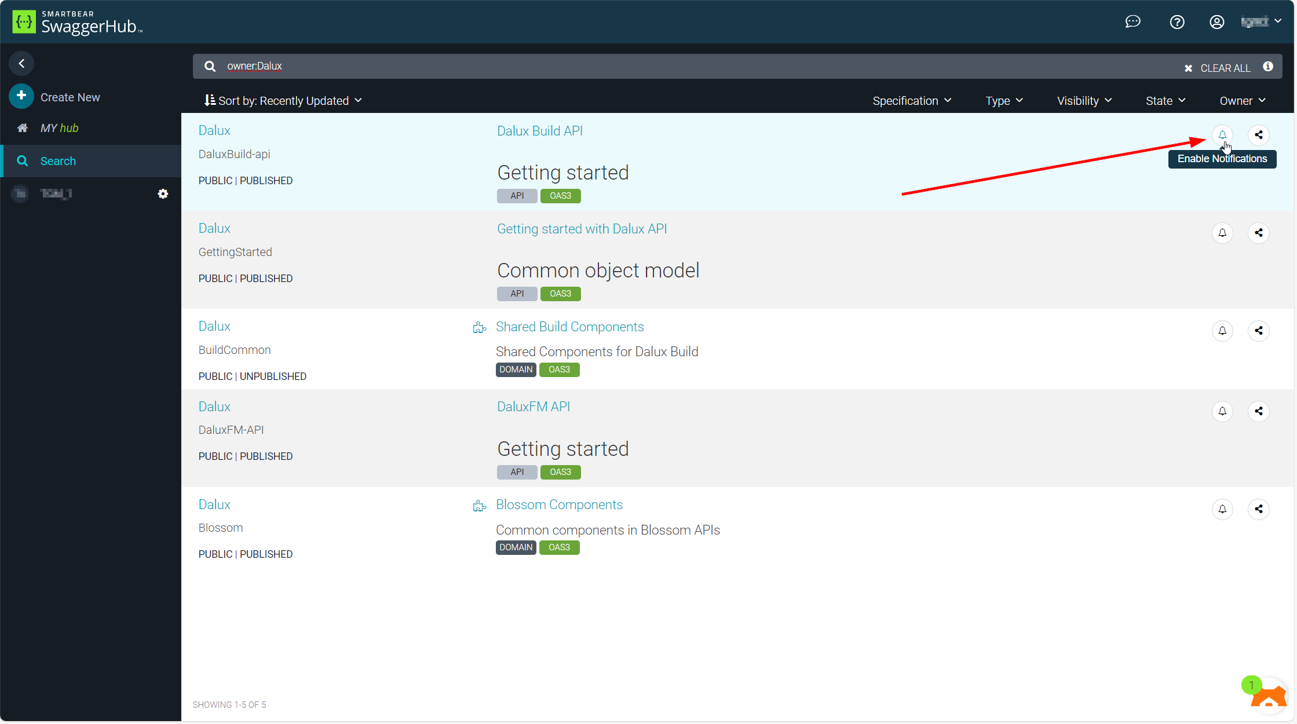Open the Specification filter dropdown
Viewport: 1297px width, 724px height.
coord(911,101)
